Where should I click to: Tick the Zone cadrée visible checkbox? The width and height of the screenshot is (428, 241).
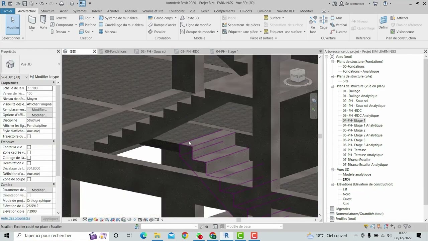coord(29,152)
